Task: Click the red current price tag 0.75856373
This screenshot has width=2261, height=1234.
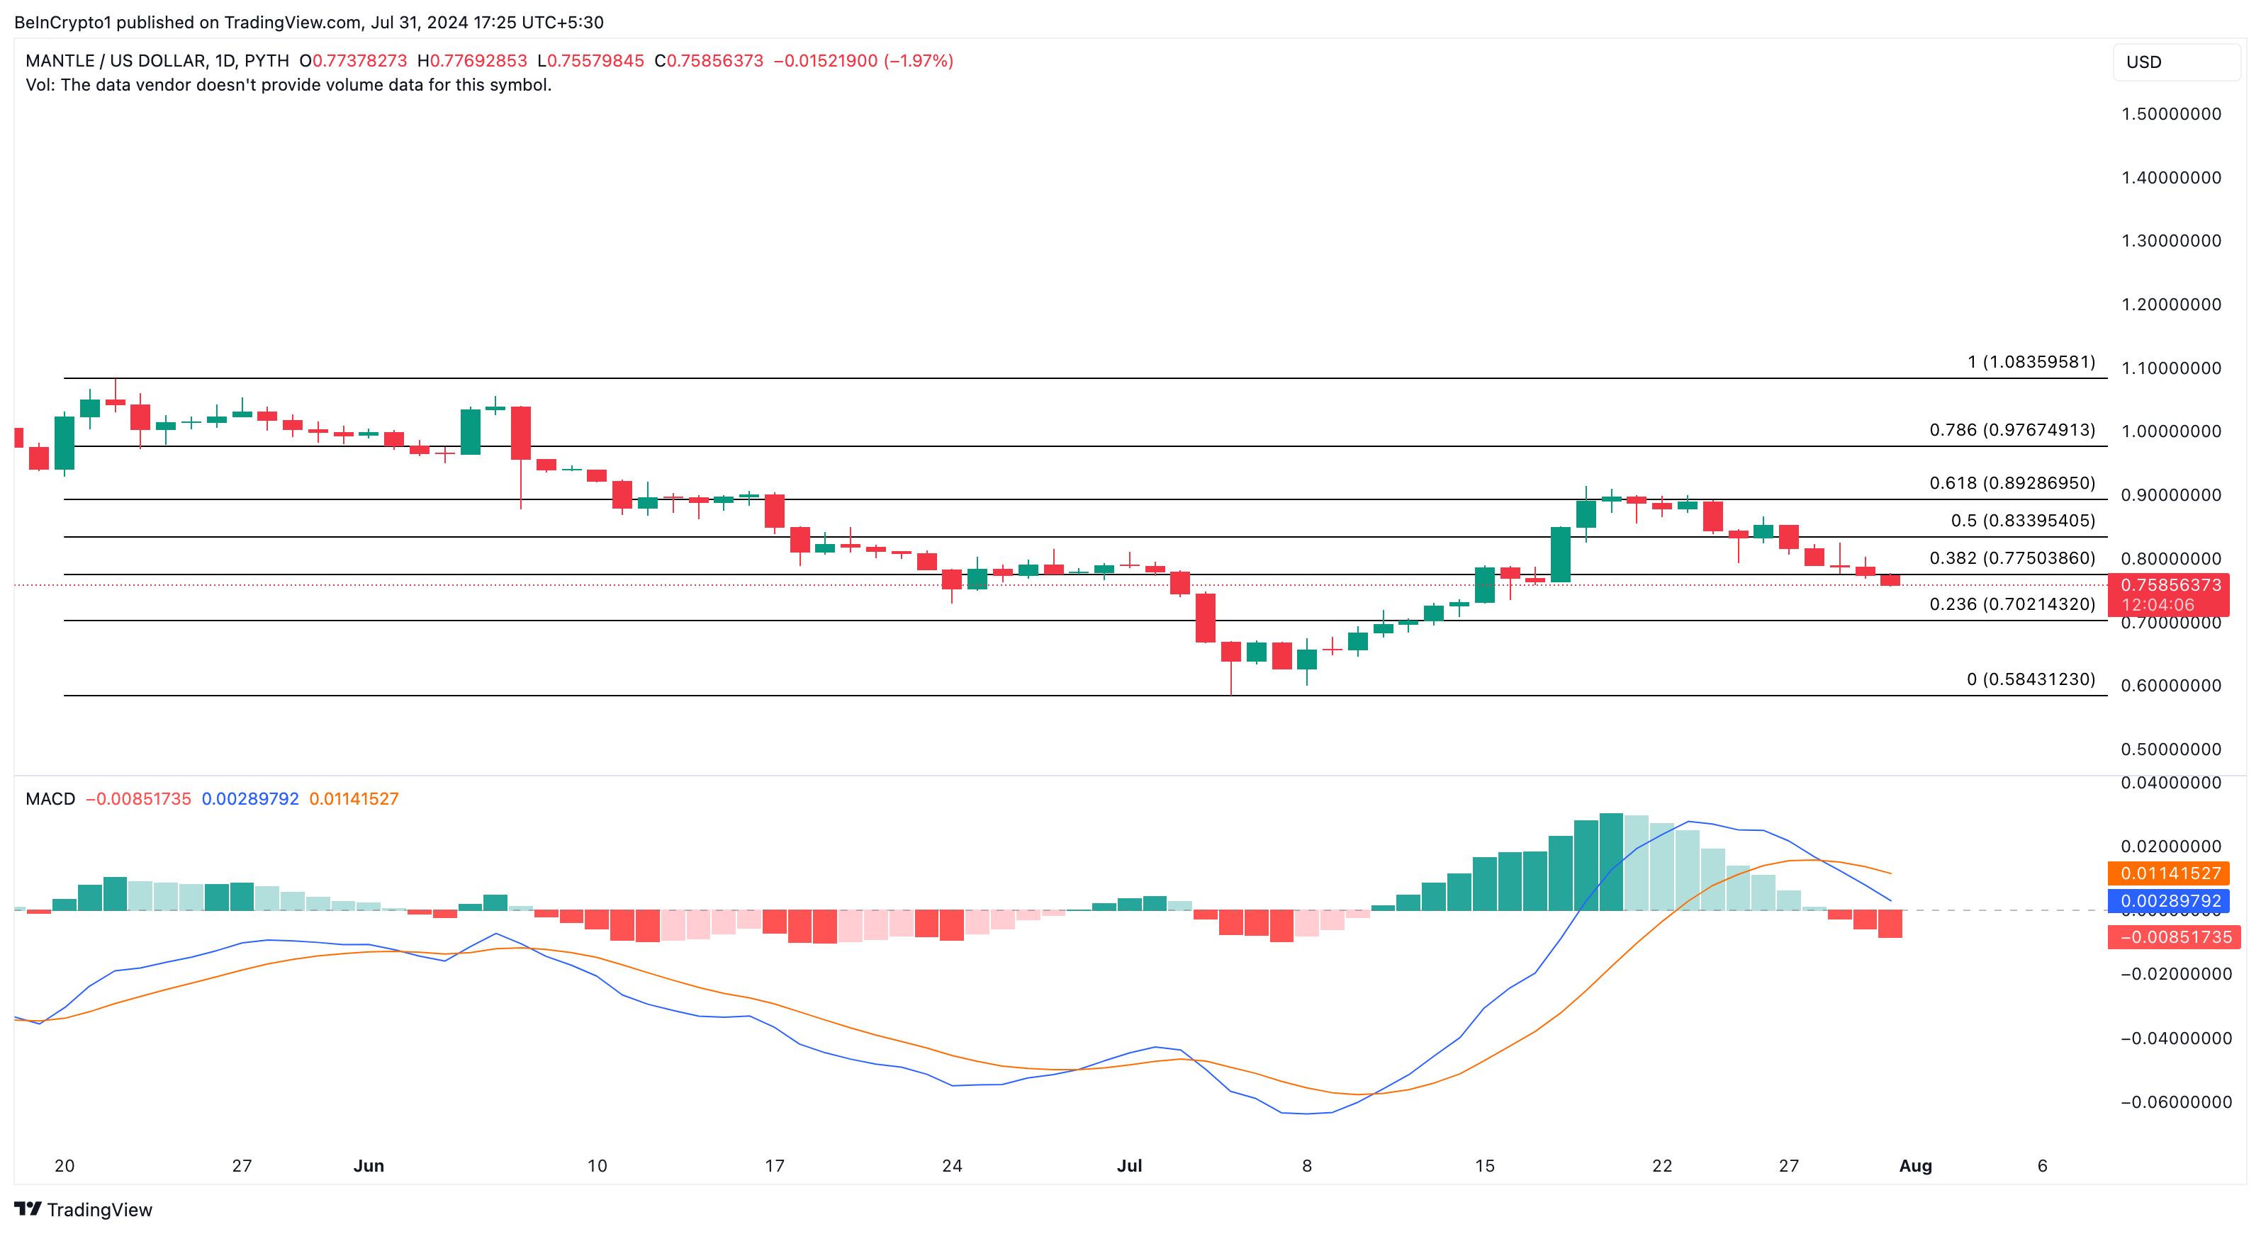Action: tap(2170, 585)
